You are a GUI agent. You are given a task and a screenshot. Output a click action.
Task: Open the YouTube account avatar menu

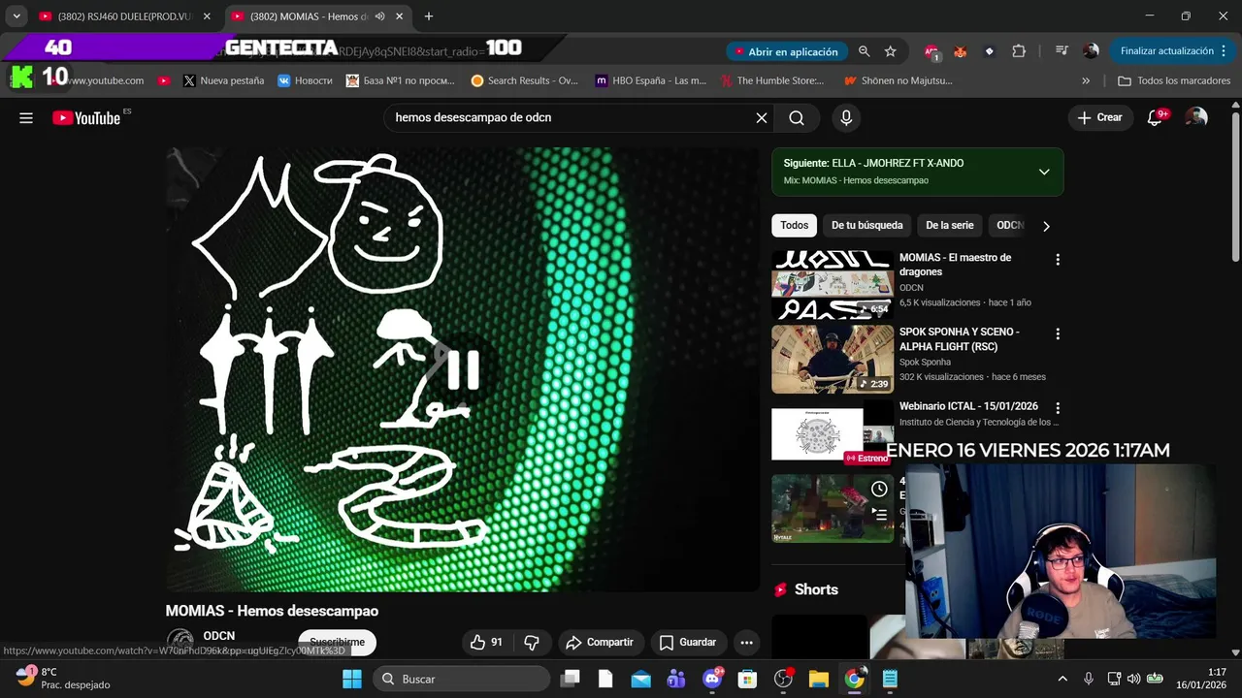pos(1196,117)
